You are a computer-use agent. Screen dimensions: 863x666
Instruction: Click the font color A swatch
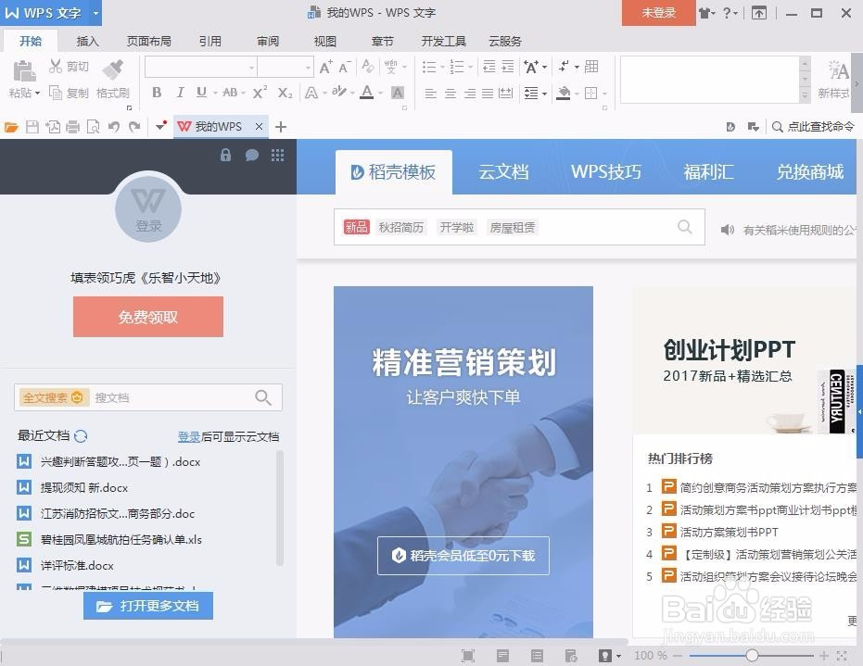coord(367,93)
